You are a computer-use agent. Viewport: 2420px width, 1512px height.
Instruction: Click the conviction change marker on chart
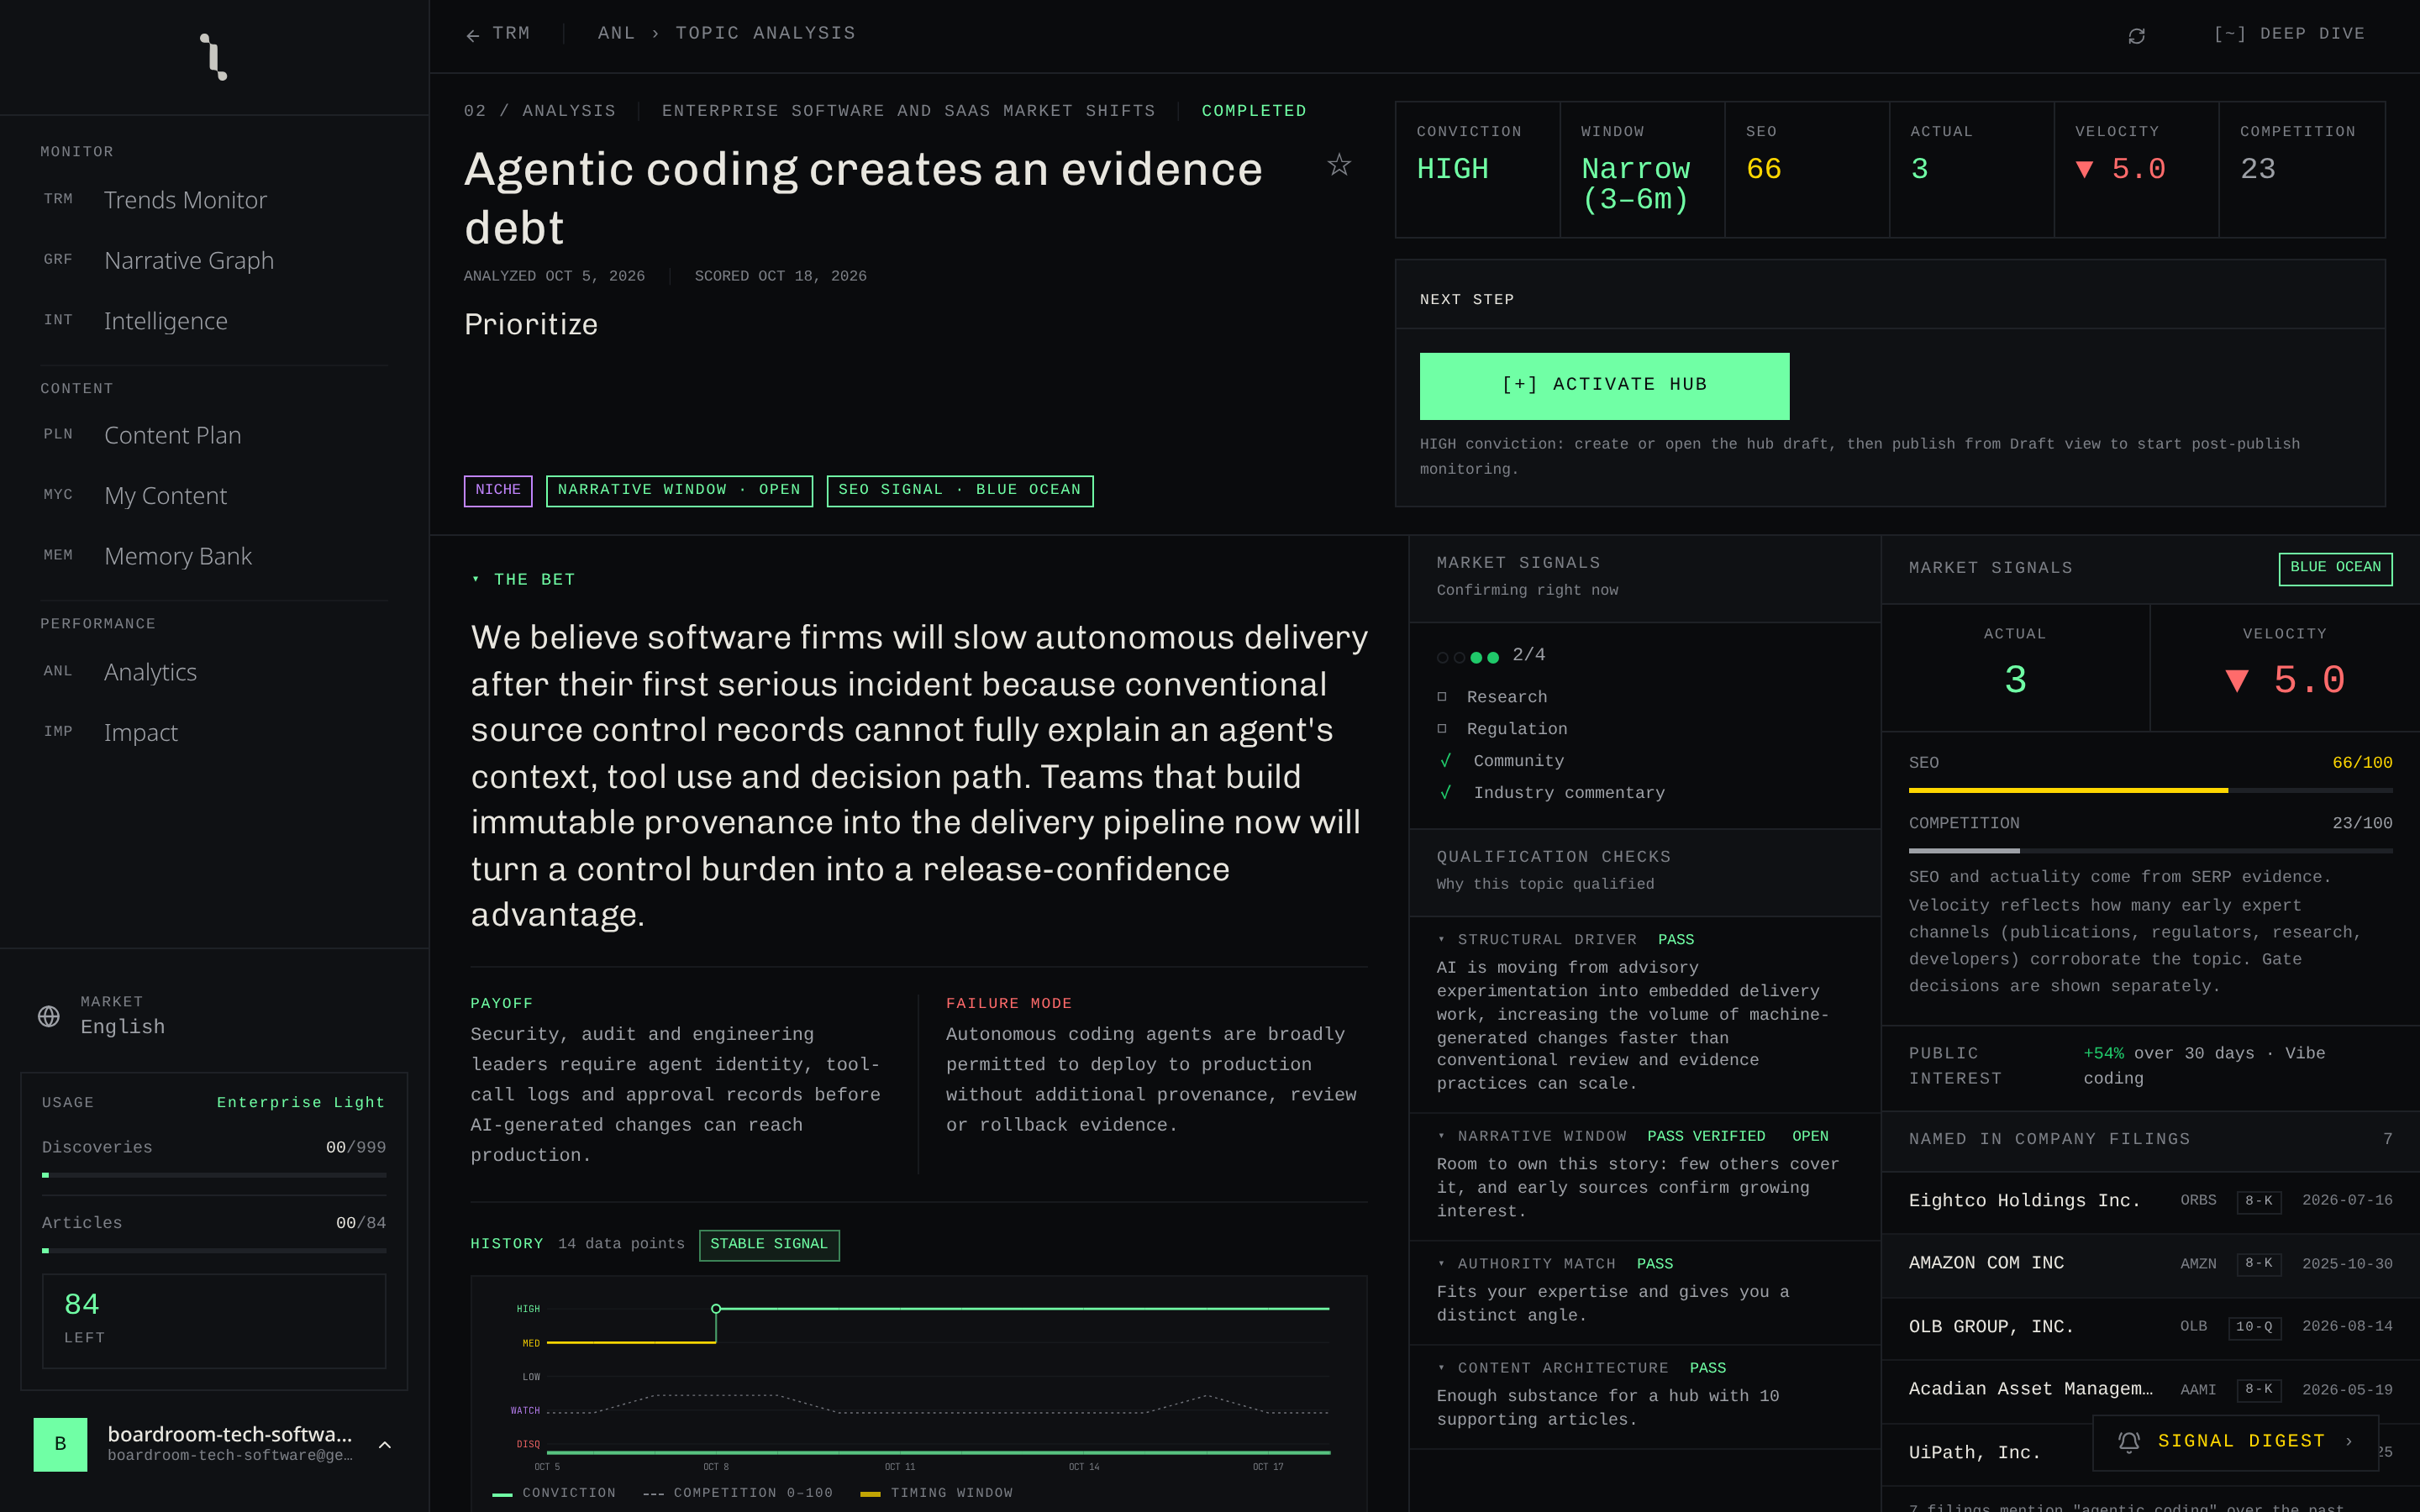[716, 1308]
